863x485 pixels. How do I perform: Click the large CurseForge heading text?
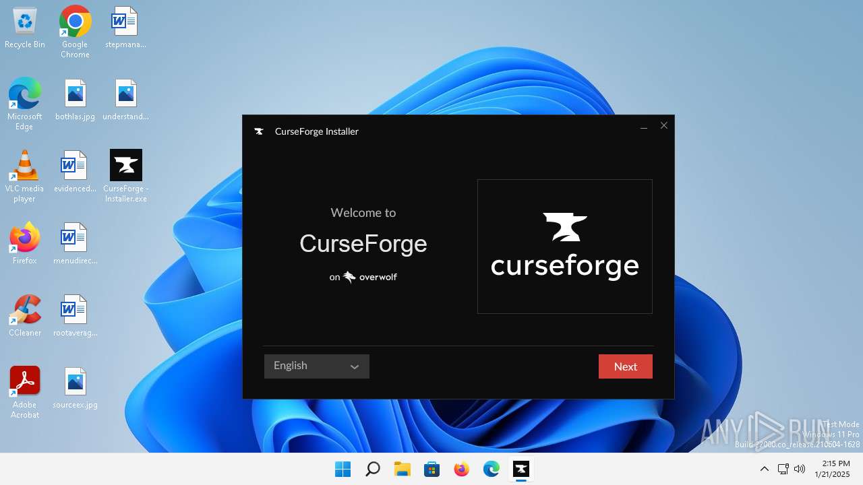click(x=363, y=244)
